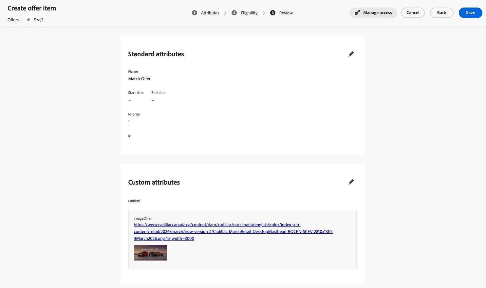This screenshot has width=486, height=288.
Task: Go to the Attributes step
Action: coord(210,13)
